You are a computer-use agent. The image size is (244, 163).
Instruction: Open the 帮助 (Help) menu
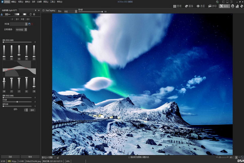59,2
